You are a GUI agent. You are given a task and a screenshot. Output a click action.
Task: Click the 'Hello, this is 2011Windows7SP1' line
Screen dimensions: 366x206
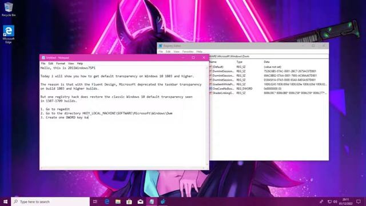coord(68,68)
